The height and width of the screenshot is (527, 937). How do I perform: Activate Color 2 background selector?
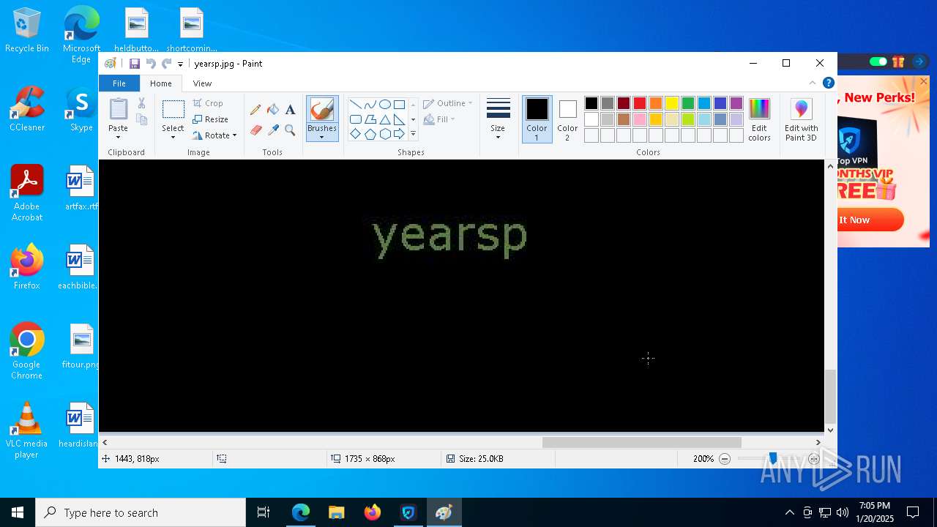pyautogui.click(x=567, y=119)
